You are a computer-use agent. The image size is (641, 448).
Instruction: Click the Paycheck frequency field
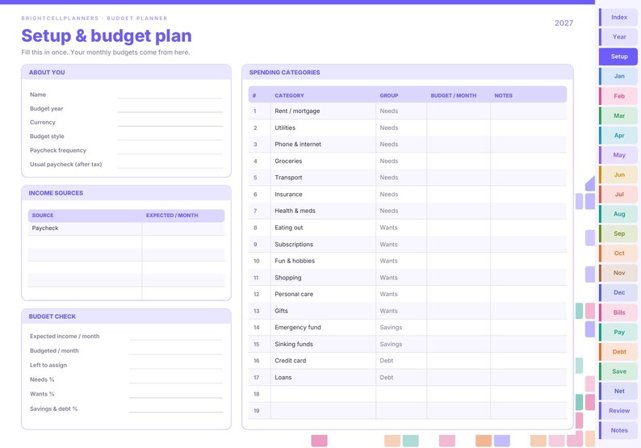pos(170,150)
